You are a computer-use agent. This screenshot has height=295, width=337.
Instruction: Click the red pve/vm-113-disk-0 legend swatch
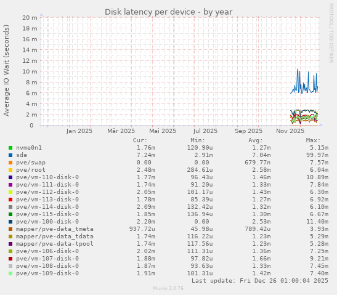[10, 200]
